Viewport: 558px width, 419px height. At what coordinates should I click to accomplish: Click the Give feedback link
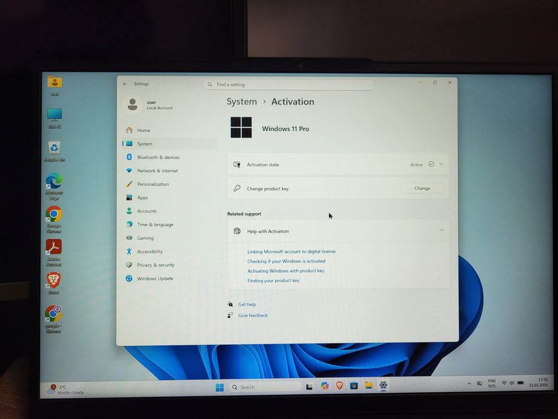point(252,315)
